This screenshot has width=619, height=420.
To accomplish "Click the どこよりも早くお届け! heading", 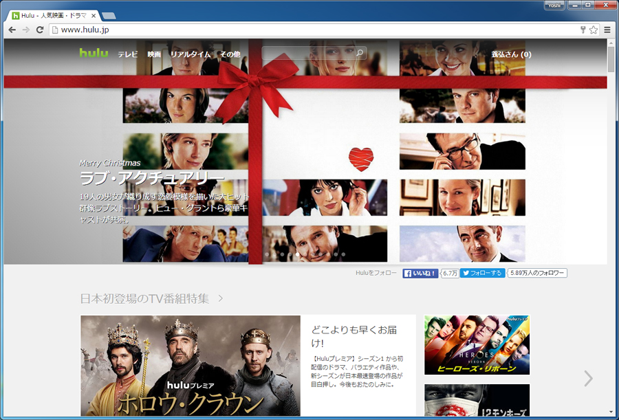I will click(354, 336).
